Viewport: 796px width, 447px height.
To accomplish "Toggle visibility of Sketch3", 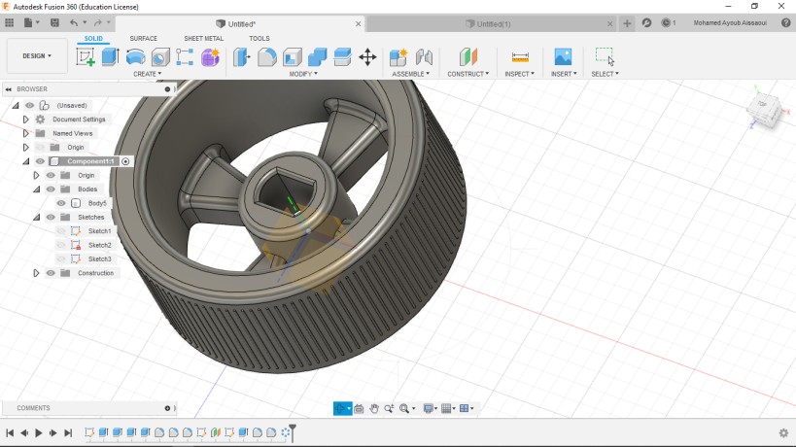I will pyautogui.click(x=61, y=258).
